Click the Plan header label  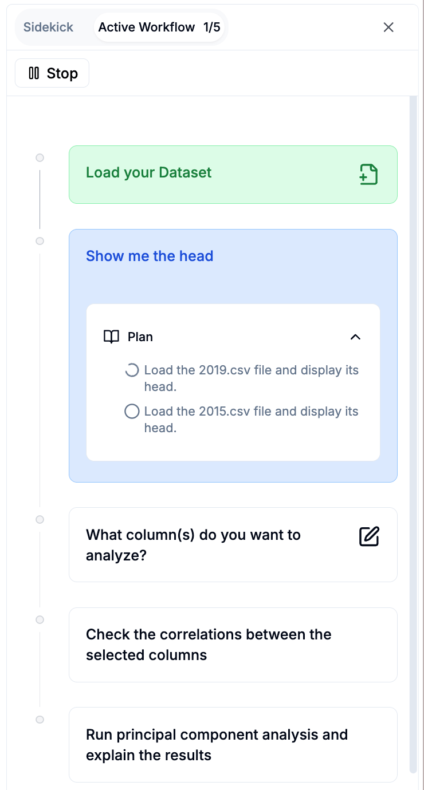pos(140,337)
